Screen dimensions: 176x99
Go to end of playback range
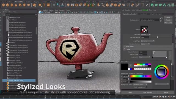pyautogui.click(x=174, y=97)
